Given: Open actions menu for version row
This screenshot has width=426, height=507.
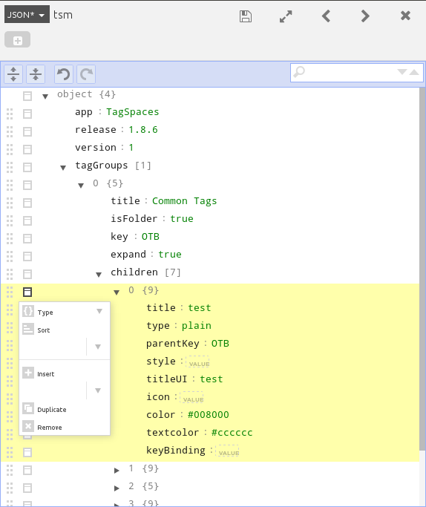Looking at the screenshot, I should tap(27, 149).
